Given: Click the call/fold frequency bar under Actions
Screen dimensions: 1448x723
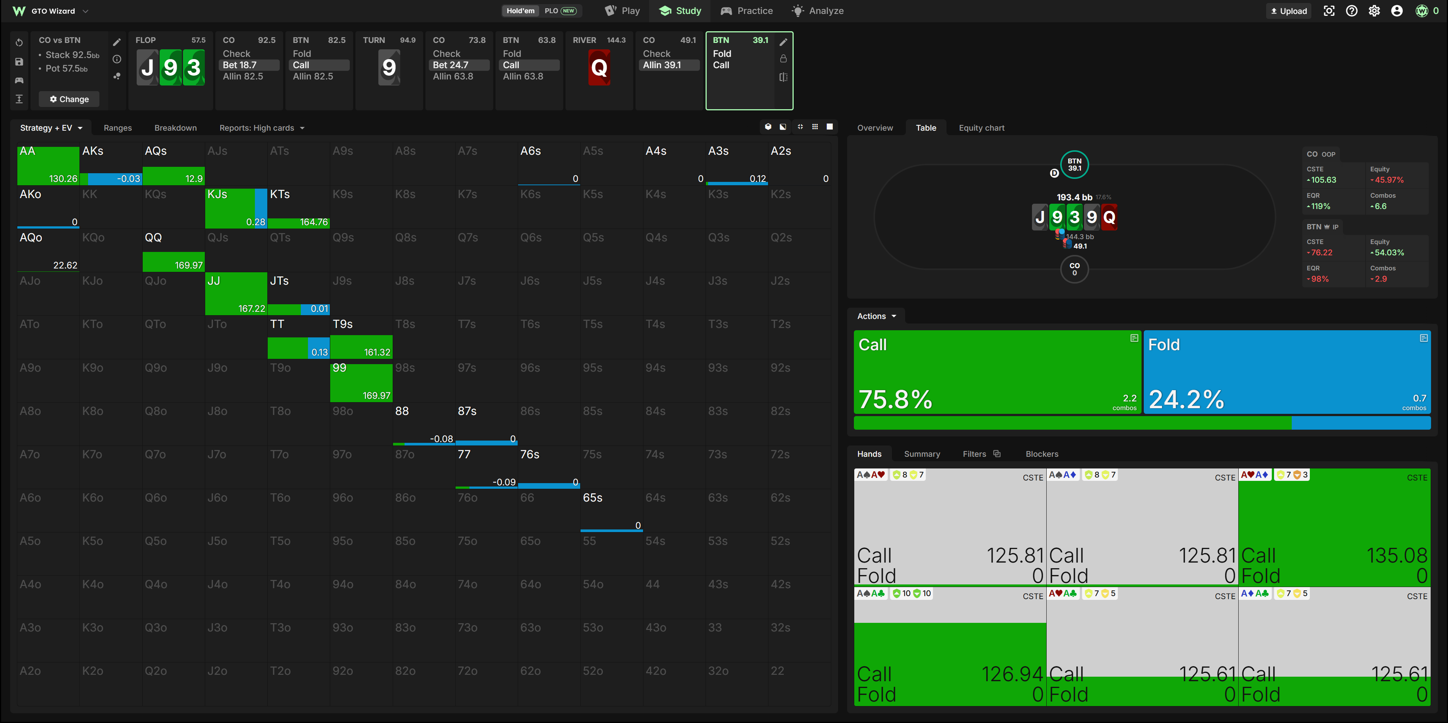Looking at the screenshot, I should tap(1142, 423).
